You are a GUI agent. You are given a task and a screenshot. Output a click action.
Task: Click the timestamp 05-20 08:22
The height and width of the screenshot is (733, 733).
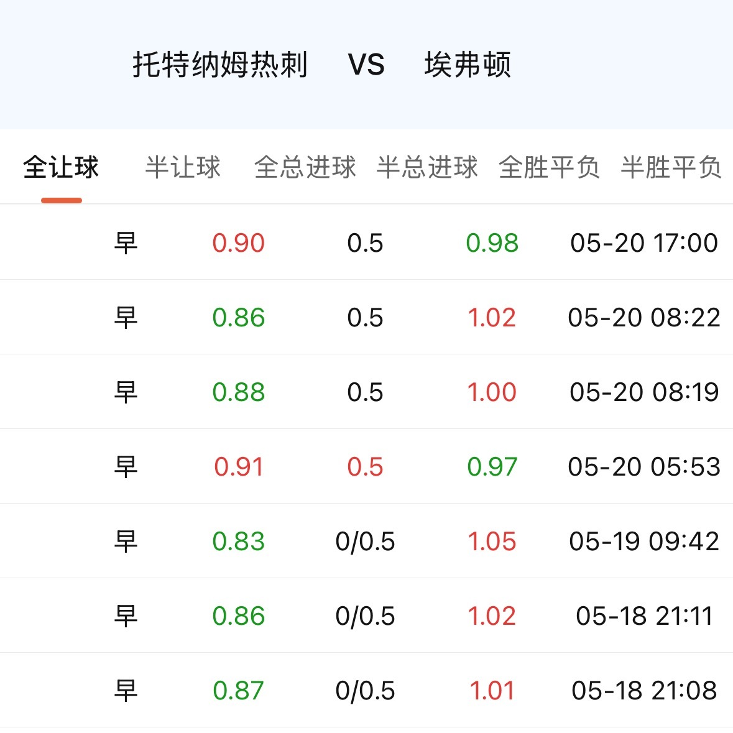coord(644,318)
